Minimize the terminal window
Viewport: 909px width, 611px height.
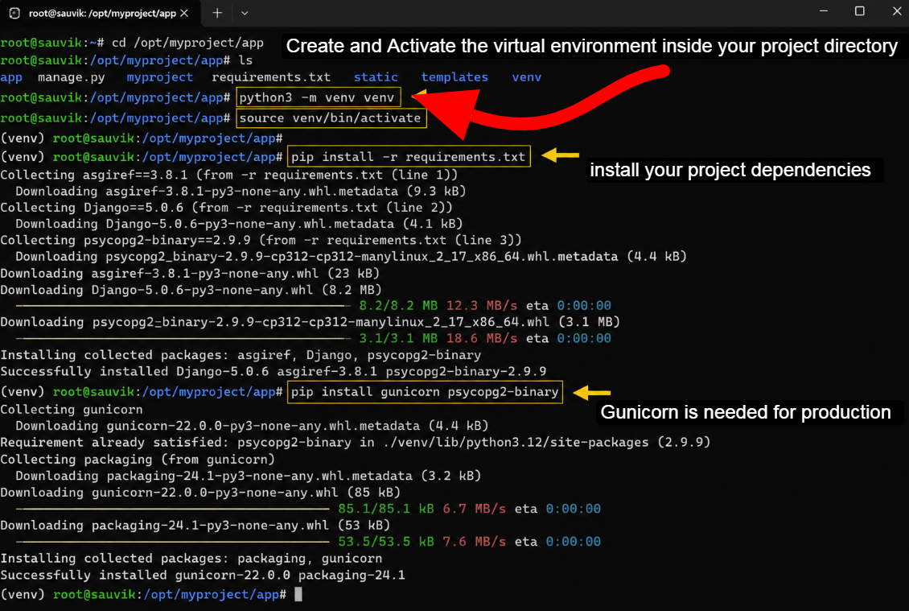pyautogui.click(x=824, y=11)
